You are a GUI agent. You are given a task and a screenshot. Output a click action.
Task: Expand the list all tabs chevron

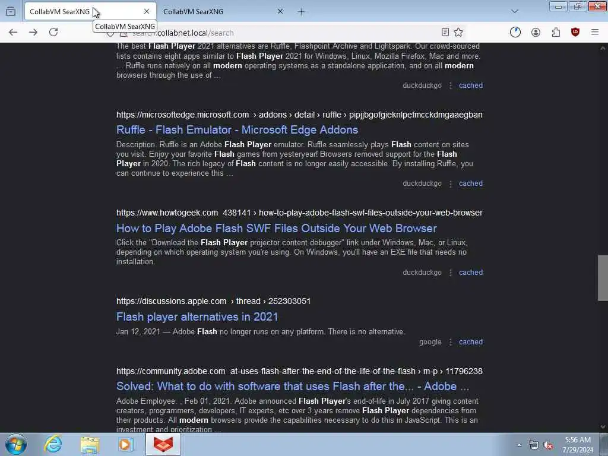514,12
